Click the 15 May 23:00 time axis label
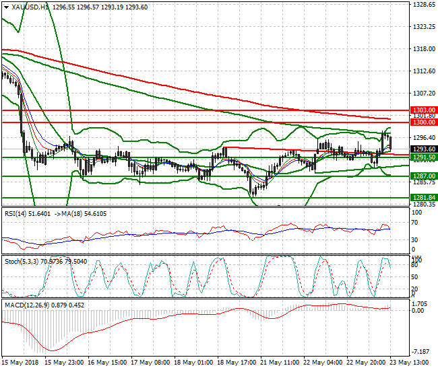The image size is (438, 370). click(64, 363)
